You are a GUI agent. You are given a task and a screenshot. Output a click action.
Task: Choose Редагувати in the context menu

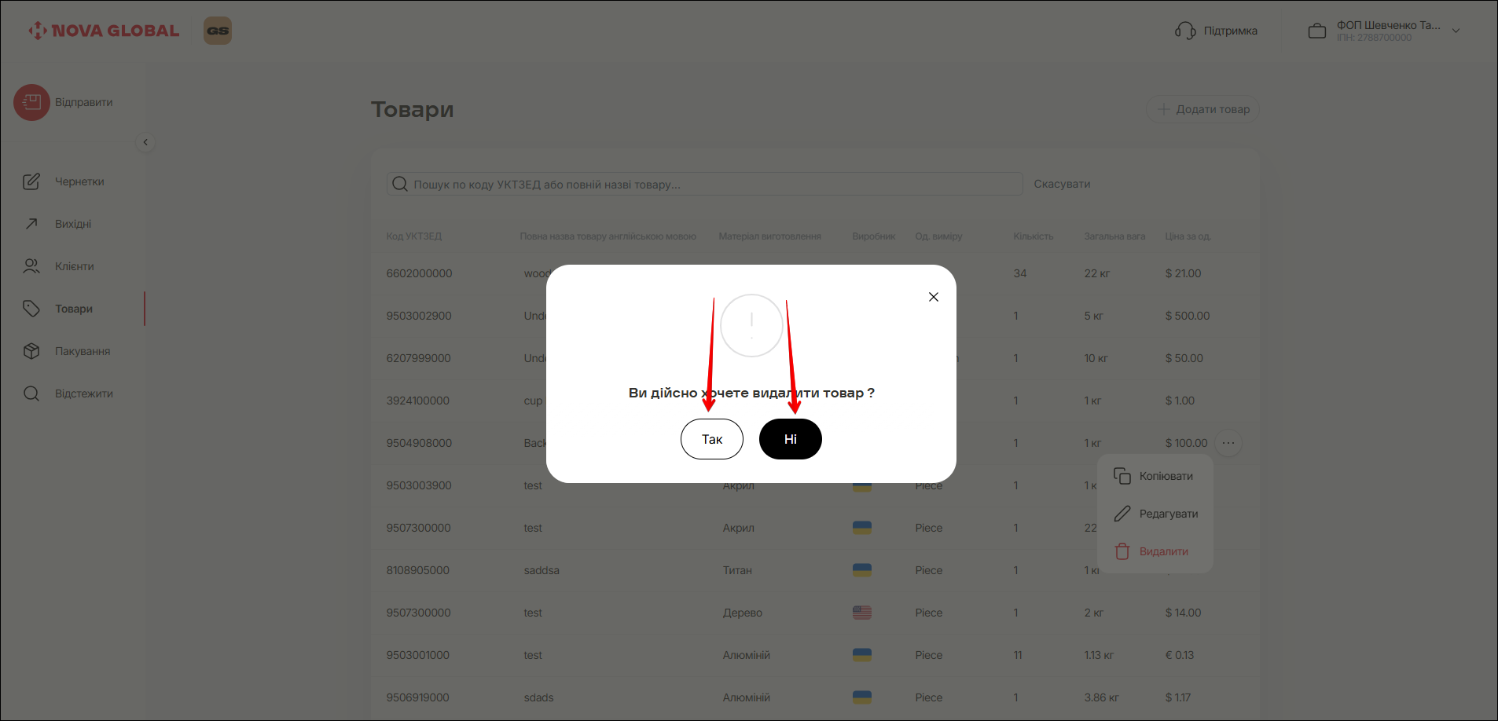1168,514
